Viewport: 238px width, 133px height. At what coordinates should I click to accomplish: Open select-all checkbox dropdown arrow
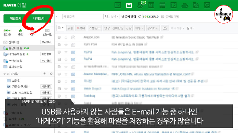point(63,28)
